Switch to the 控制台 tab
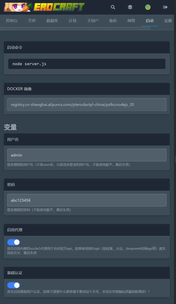The image size is (176, 304). point(12,20)
